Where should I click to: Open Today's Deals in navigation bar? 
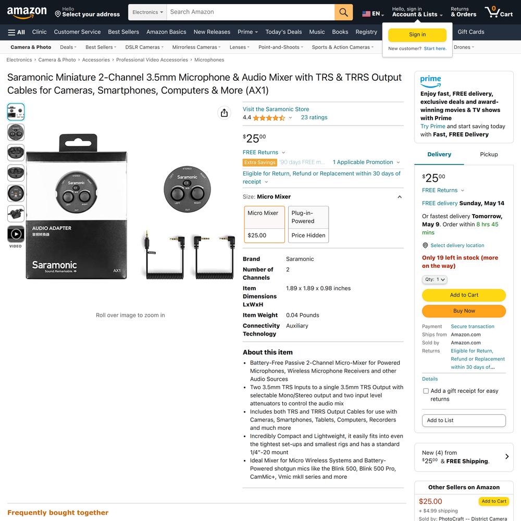tap(283, 32)
